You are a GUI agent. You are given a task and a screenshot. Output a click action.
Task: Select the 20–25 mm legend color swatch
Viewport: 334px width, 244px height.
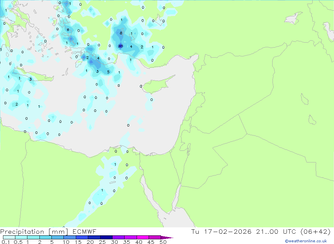[x=94, y=237]
